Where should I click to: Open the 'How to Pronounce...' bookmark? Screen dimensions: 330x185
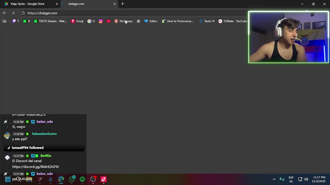coord(177,21)
